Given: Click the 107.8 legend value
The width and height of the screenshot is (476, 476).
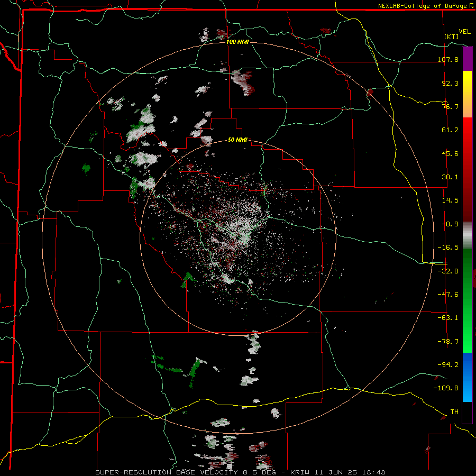Looking at the screenshot, I should point(448,59).
